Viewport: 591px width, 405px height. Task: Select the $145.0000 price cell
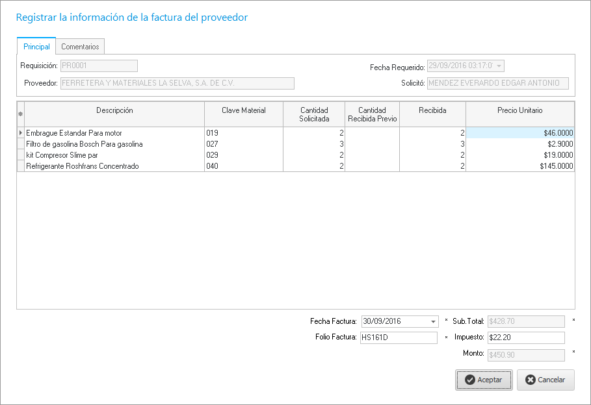click(519, 166)
